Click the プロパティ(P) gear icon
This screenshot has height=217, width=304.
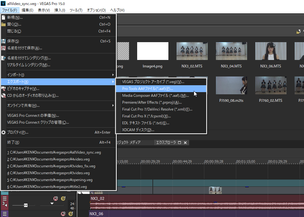click(3, 132)
